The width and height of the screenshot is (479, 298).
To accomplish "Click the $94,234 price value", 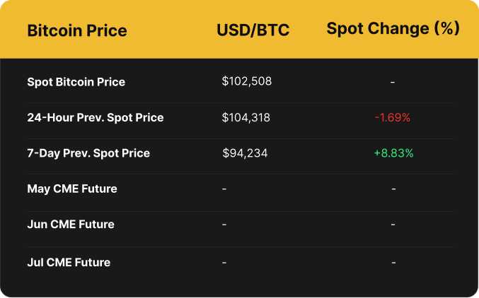I will pyautogui.click(x=245, y=153).
